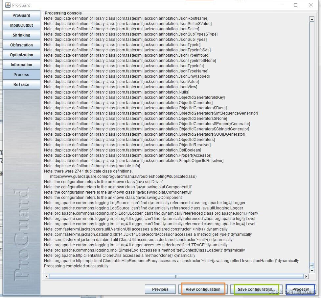Click the LogSource note about org.apache.log4j.Logger
Image resolution: width=321 pixels, height=298 pixels.
[x=145, y=203]
